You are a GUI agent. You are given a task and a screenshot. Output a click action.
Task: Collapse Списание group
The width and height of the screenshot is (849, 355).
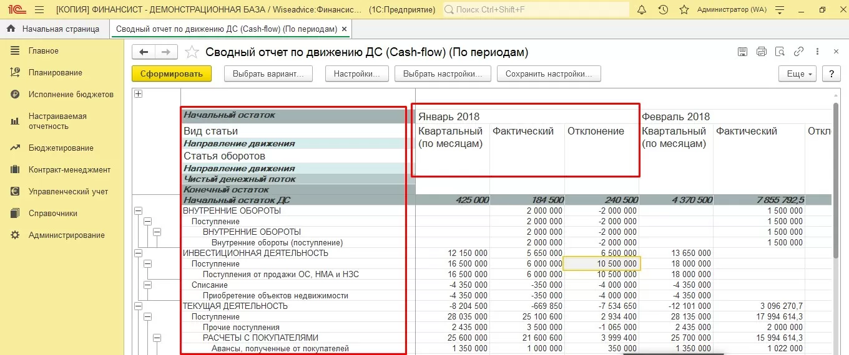click(x=147, y=285)
